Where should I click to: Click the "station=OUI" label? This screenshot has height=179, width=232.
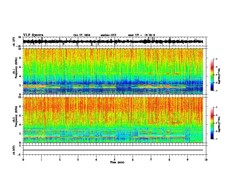108,35
